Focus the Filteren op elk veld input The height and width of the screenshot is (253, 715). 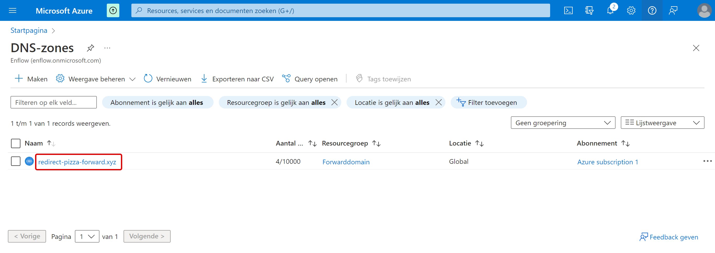coord(54,103)
